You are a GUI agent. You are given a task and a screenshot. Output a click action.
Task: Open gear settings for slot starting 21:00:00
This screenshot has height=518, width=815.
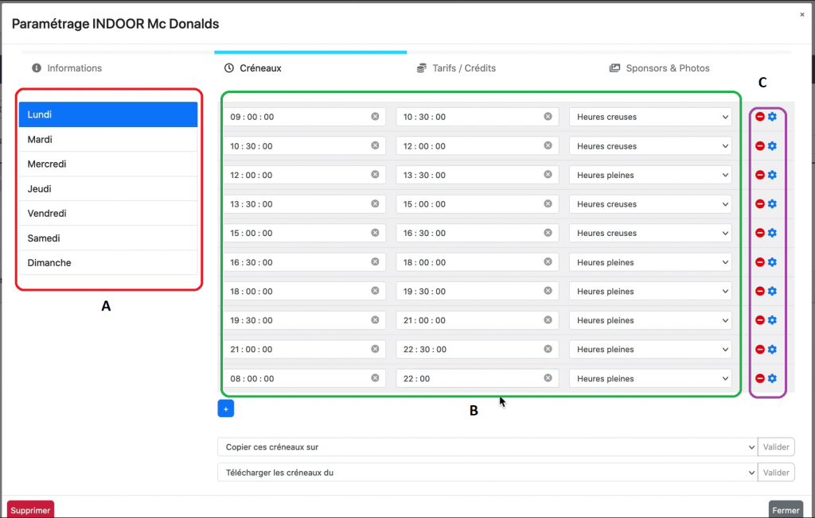tap(772, 350)
